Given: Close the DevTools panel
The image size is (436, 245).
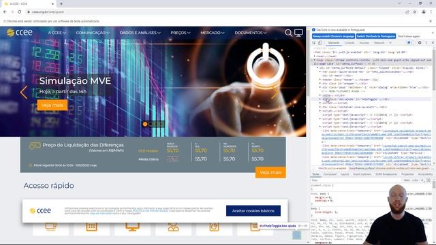Looking at the screenshot, I should 433,43.
